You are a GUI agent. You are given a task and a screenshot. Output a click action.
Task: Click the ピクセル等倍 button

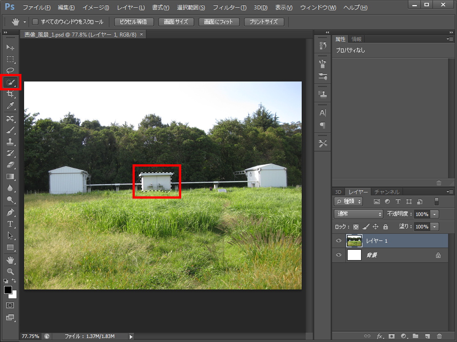tap(134, 22)
